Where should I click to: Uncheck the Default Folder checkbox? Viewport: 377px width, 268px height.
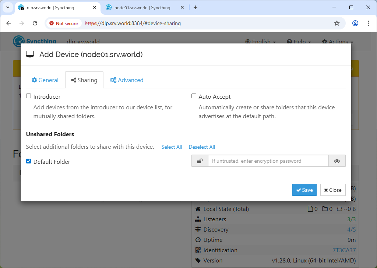point(29,161)
